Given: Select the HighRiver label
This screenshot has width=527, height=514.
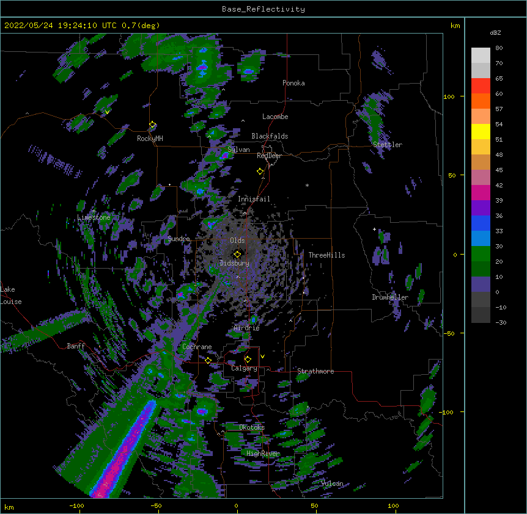Looking at the screenshot, I should coord(263,454).
